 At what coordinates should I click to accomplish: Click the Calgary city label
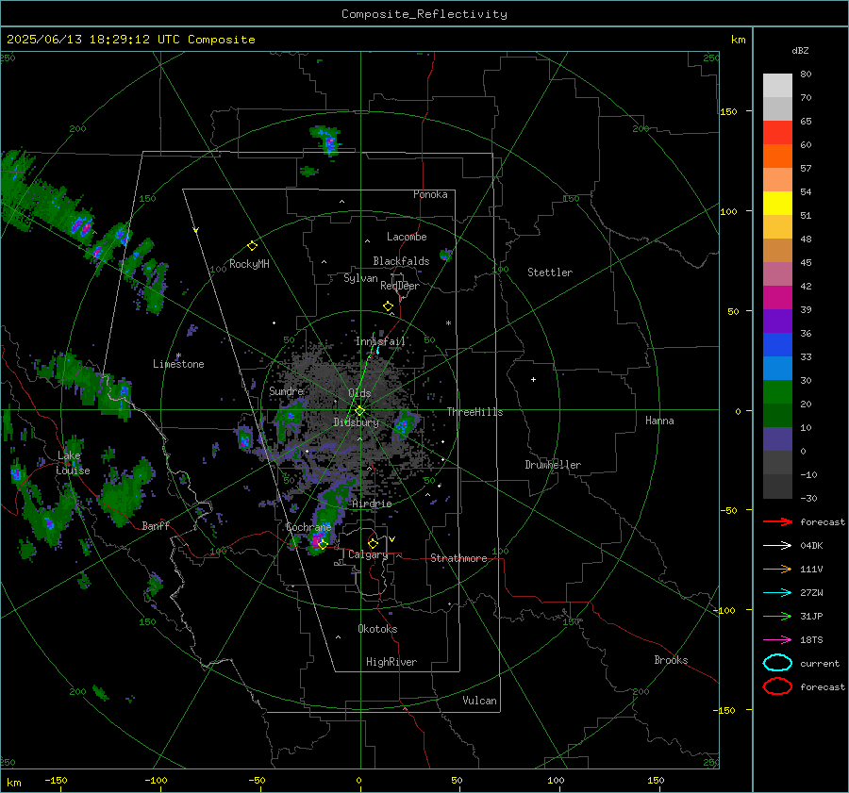368,554
